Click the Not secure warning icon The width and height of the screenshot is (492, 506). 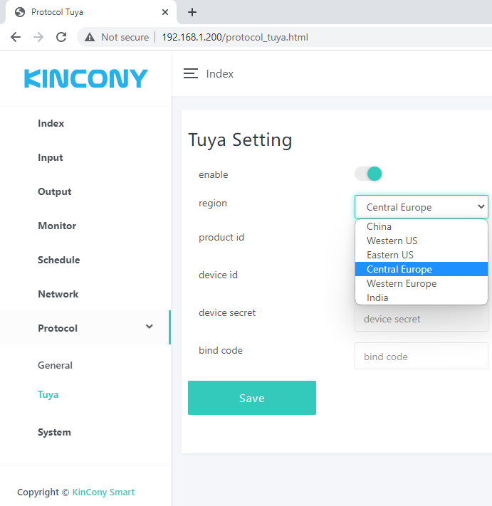90,37
